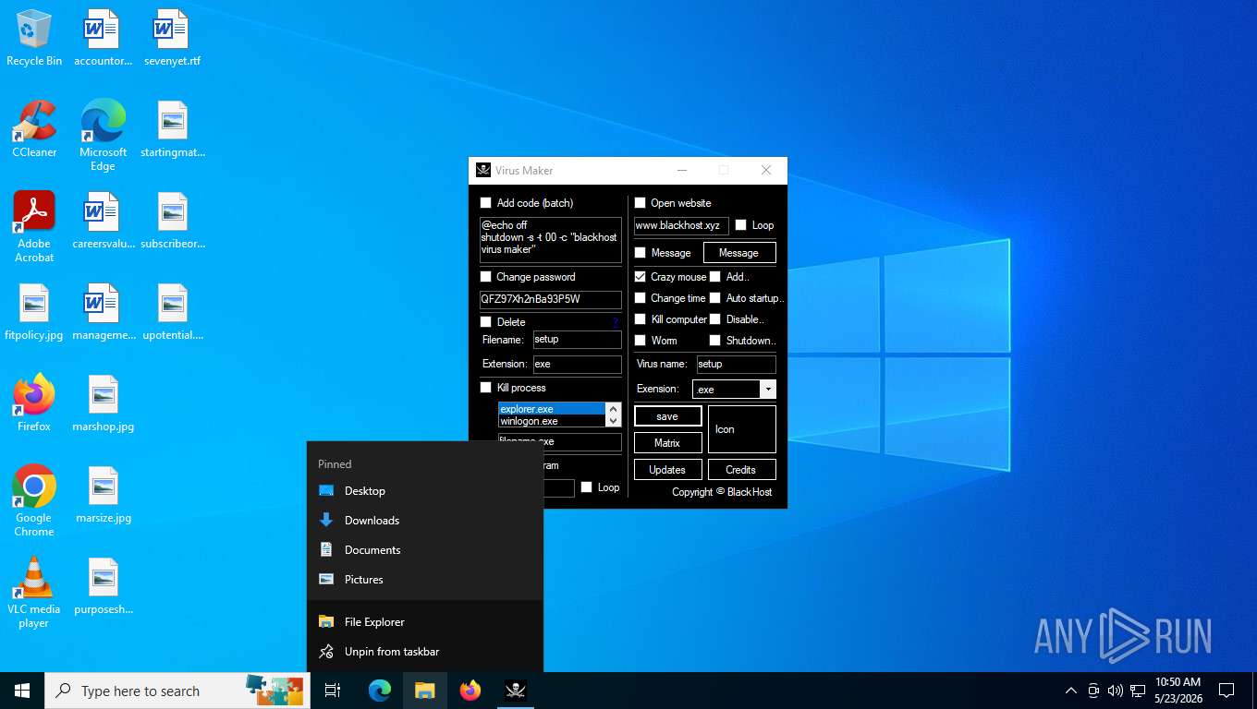
Task: Enable the Add code (batch) checkbox
Action: (x=486, y=203)
